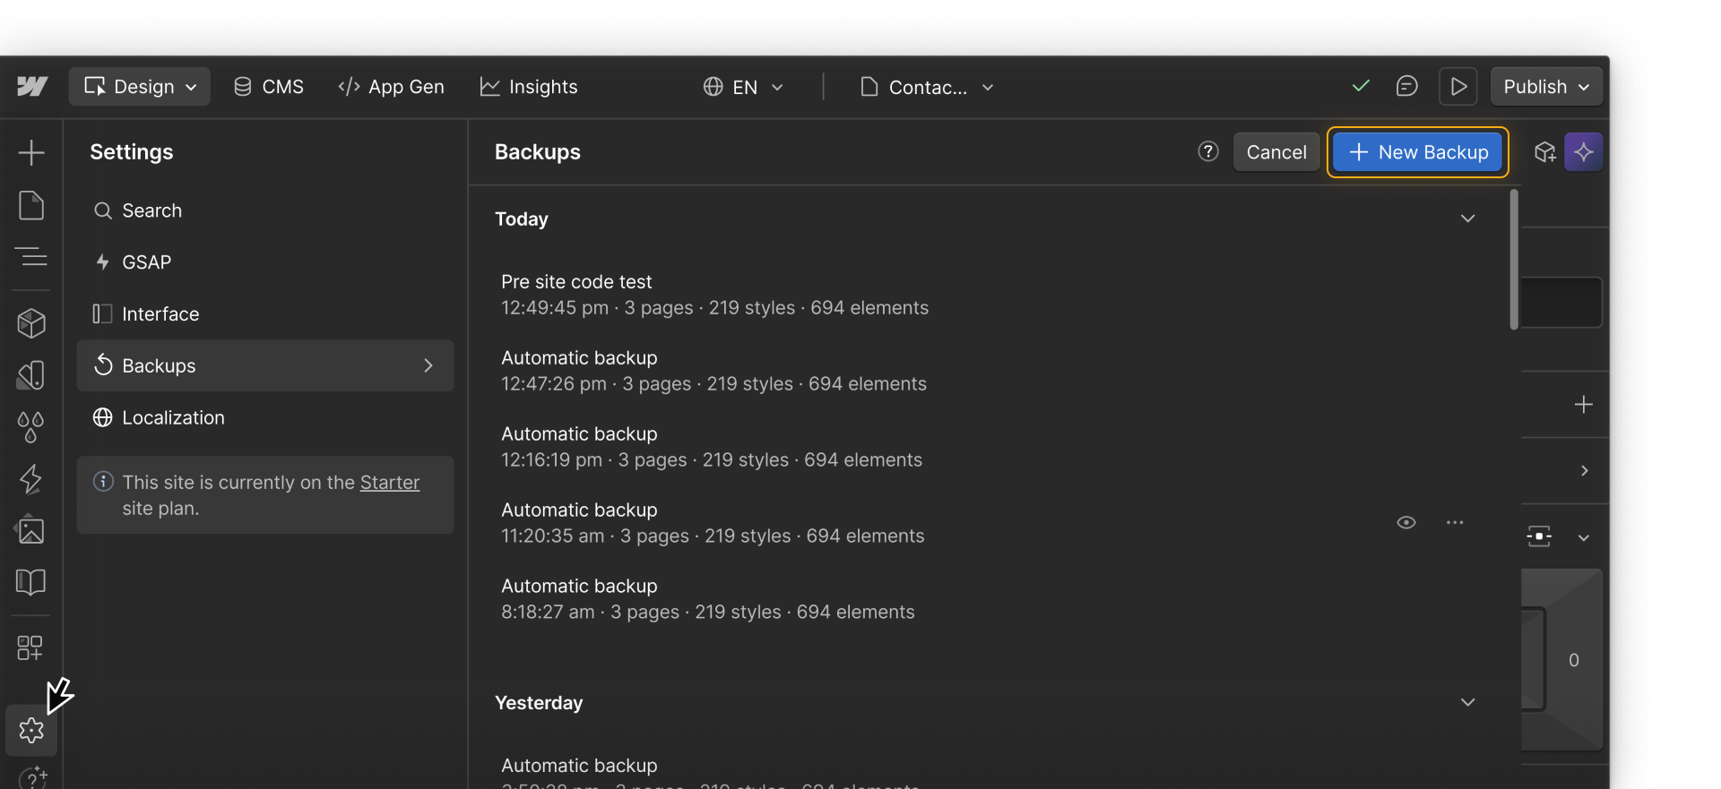Open the Assets image icon
Image resolution: width=1721 pixels, height=789 pixels.
pyautogui.click(x=31, y=530)
